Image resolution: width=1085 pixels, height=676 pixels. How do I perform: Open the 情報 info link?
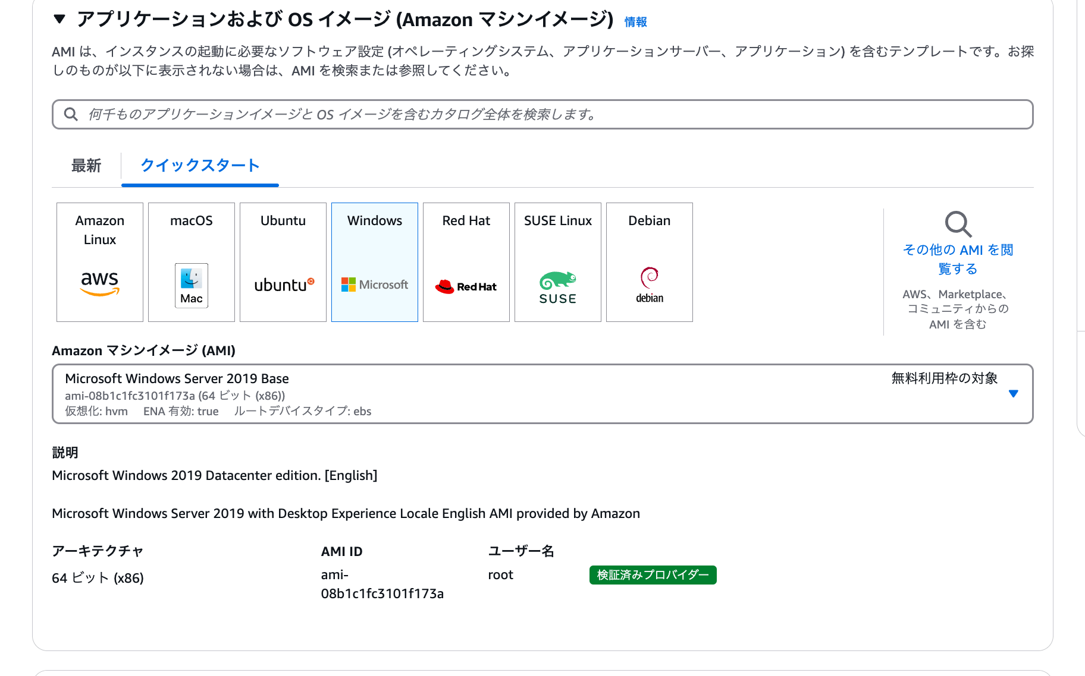[x=636, y=22]
